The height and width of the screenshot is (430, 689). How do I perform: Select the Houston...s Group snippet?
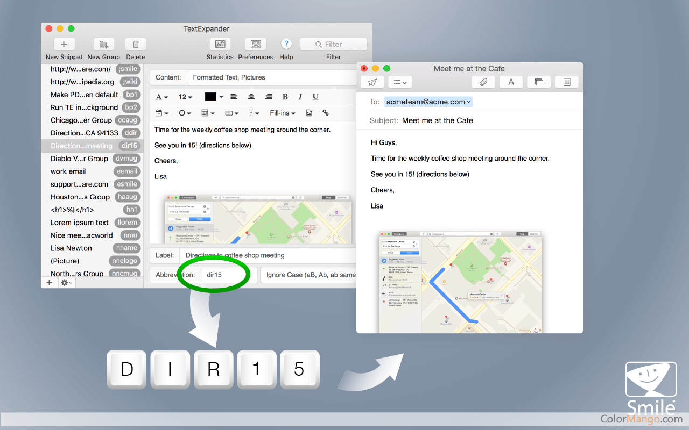coord(92,197)
